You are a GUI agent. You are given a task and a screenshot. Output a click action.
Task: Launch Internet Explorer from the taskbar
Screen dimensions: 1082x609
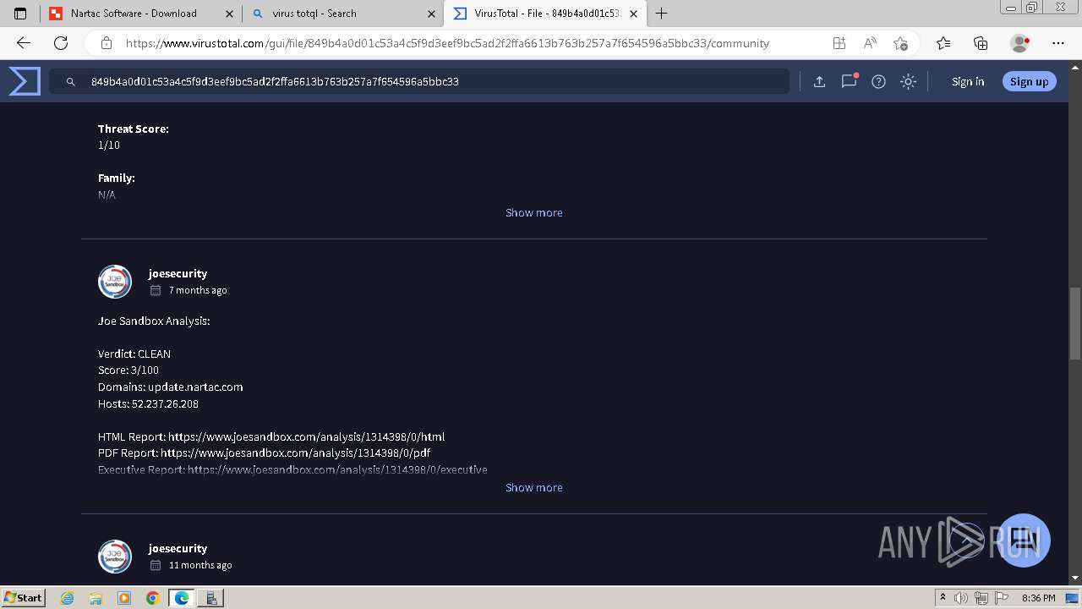tap(68, 598)
